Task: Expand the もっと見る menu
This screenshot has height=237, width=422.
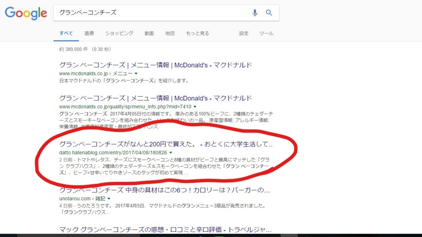Action: 197,33
